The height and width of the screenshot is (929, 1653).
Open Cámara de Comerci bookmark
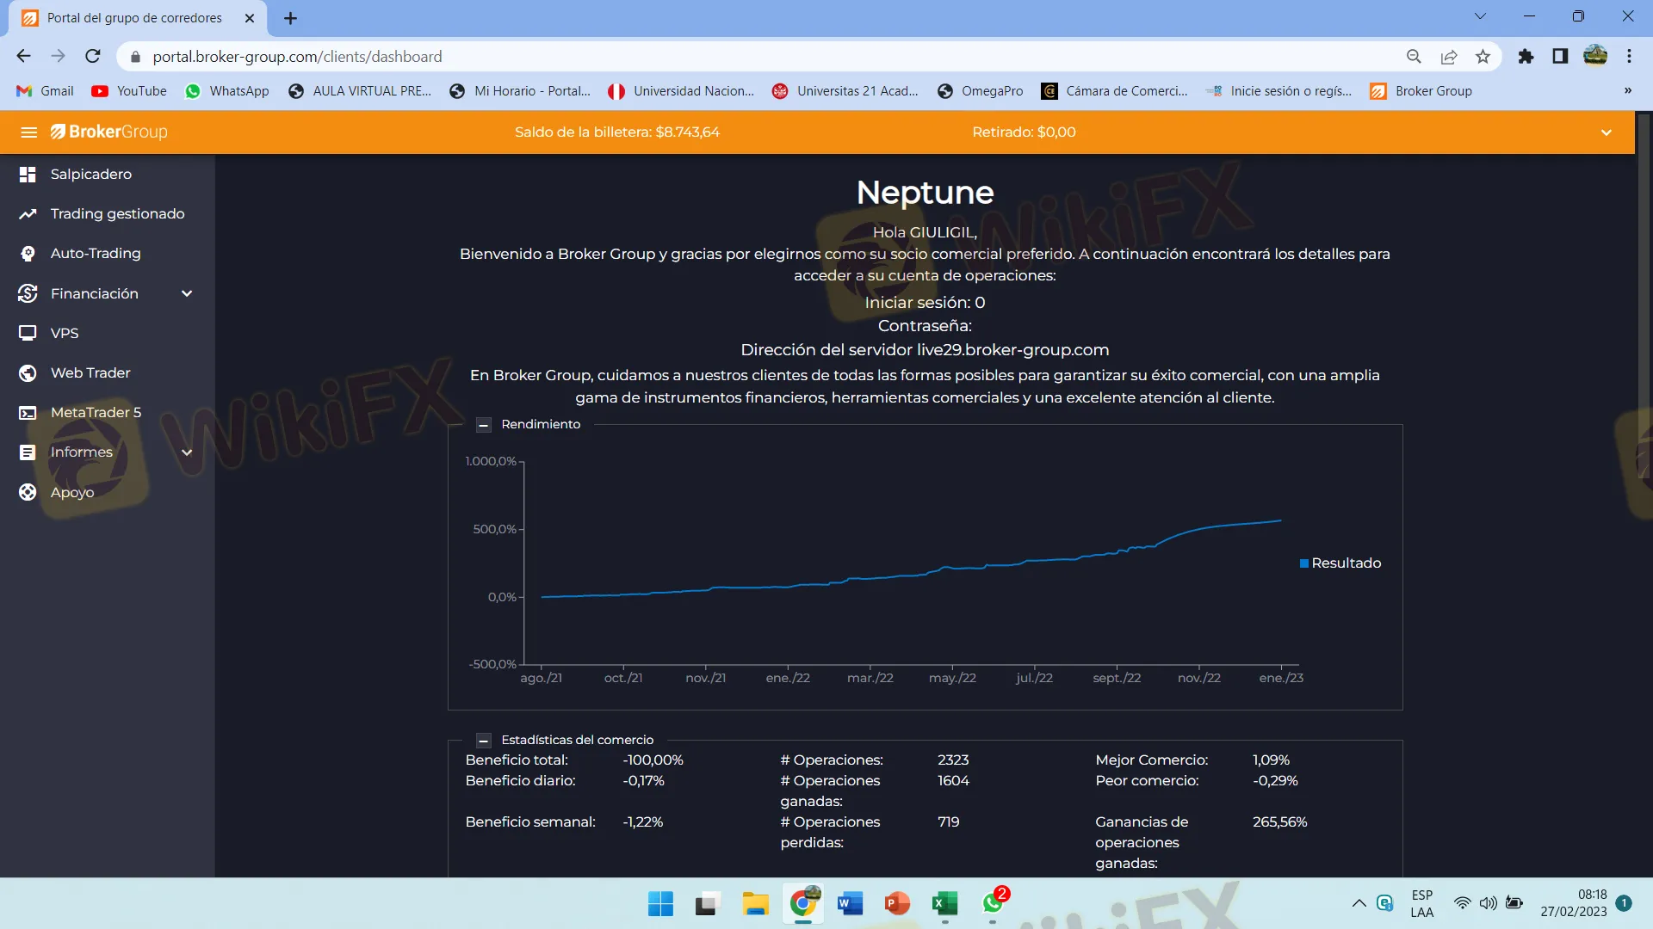tap(1115, 91)
